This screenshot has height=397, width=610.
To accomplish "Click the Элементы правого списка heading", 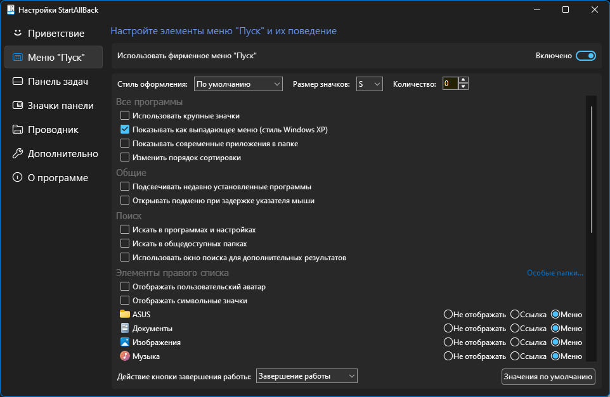I will coord(172,273).
